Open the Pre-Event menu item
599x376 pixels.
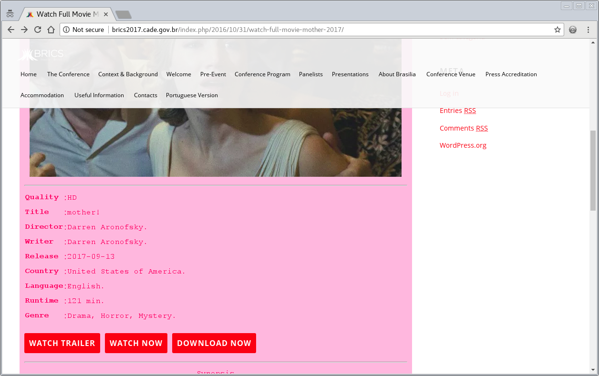(213, 74)
